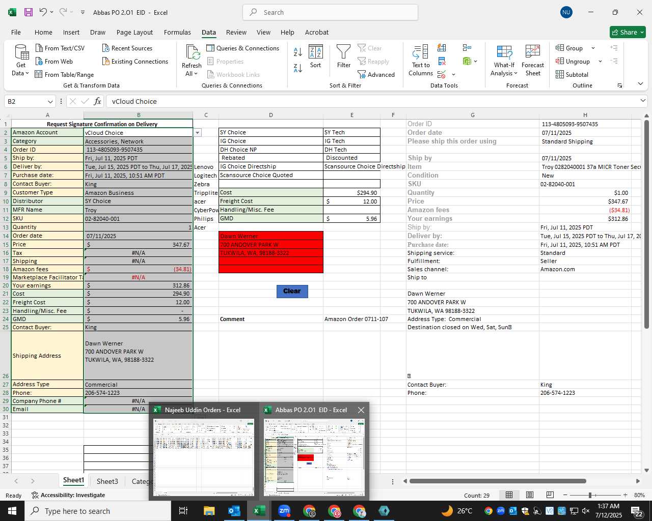Click the horizontal scrollbar thumb
Viewport: 652px width, 521px height.
[x=498, y=481]
